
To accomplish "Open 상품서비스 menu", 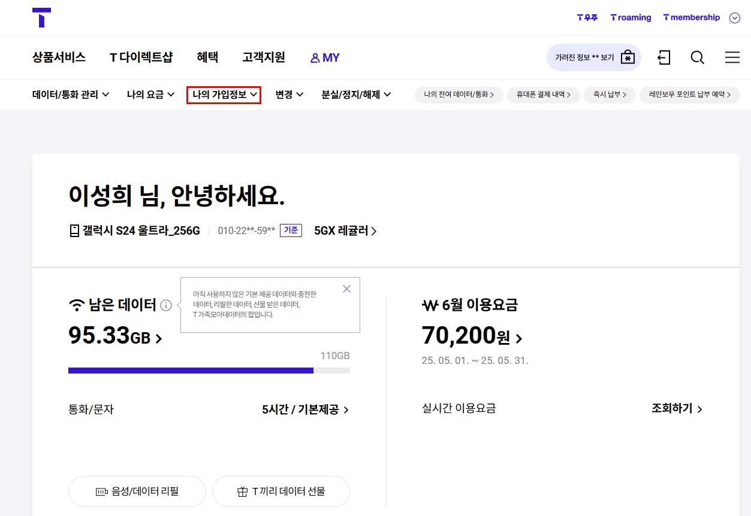I will tap(59, 57).
